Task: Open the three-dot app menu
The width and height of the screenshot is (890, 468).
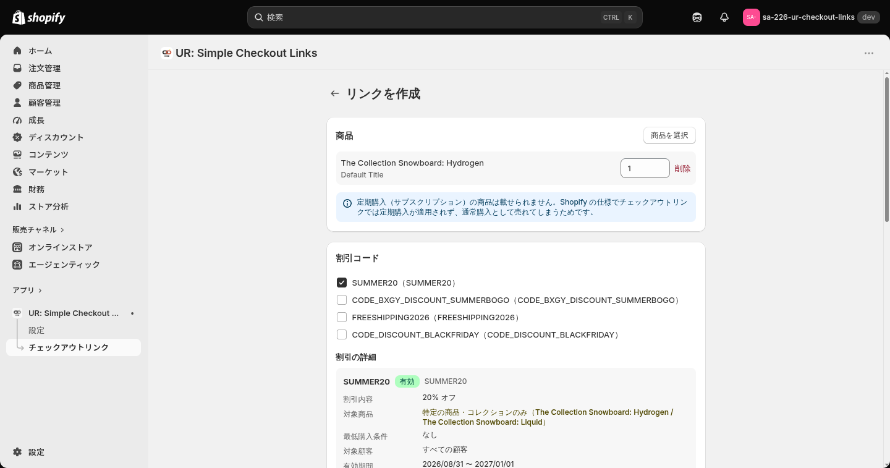Action: pos(869,53)
